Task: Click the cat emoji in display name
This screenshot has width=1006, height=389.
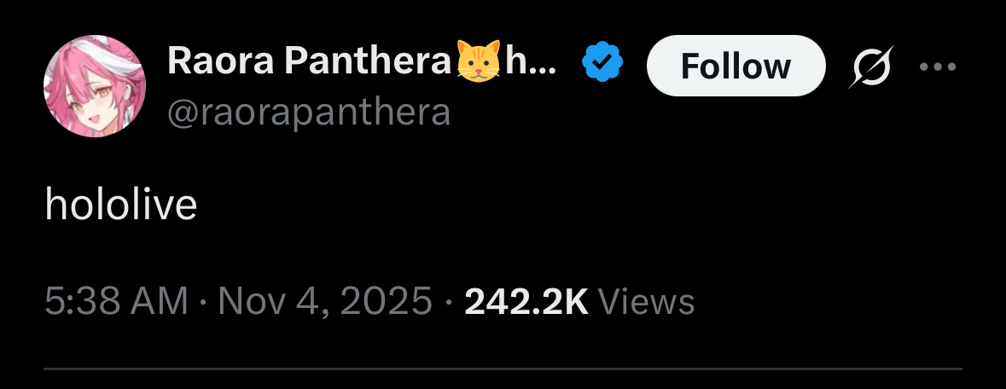Action: pyautogui.click(x=479, y=61)
